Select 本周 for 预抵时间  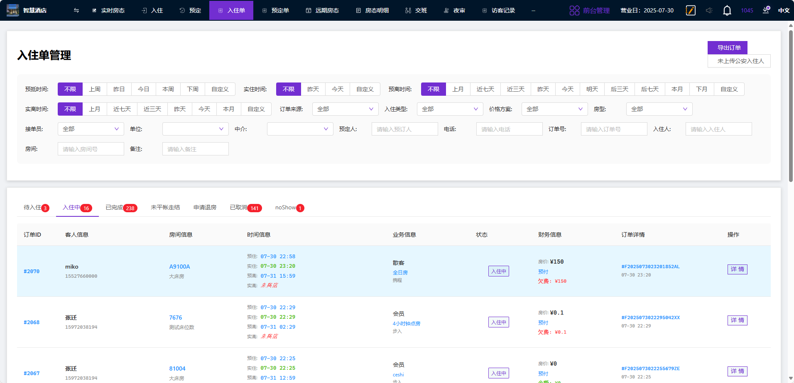point(168,89)
